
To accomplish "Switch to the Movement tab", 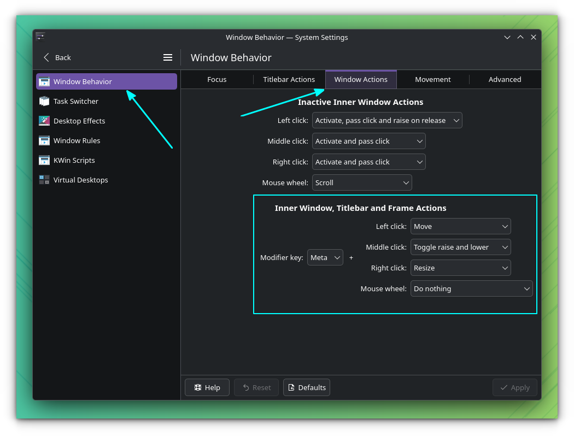I will pos(433,79).
